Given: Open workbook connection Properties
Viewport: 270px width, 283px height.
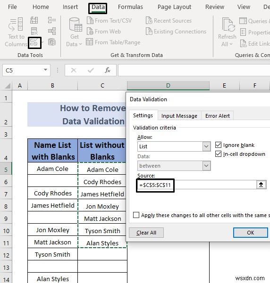Looking at the screenshot, I should [x=255, y=32].
